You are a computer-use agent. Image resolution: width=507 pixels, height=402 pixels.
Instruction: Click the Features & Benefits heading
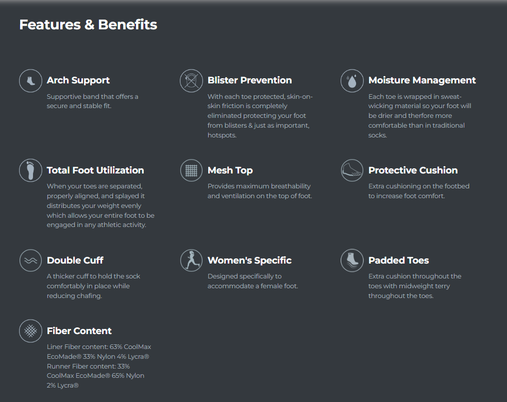coord(88,25)
